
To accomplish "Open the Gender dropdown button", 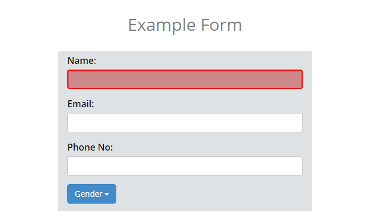I will (x=92, y=194).
